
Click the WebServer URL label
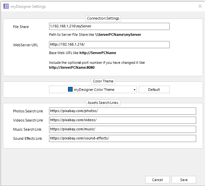click(x=26, y=45)
